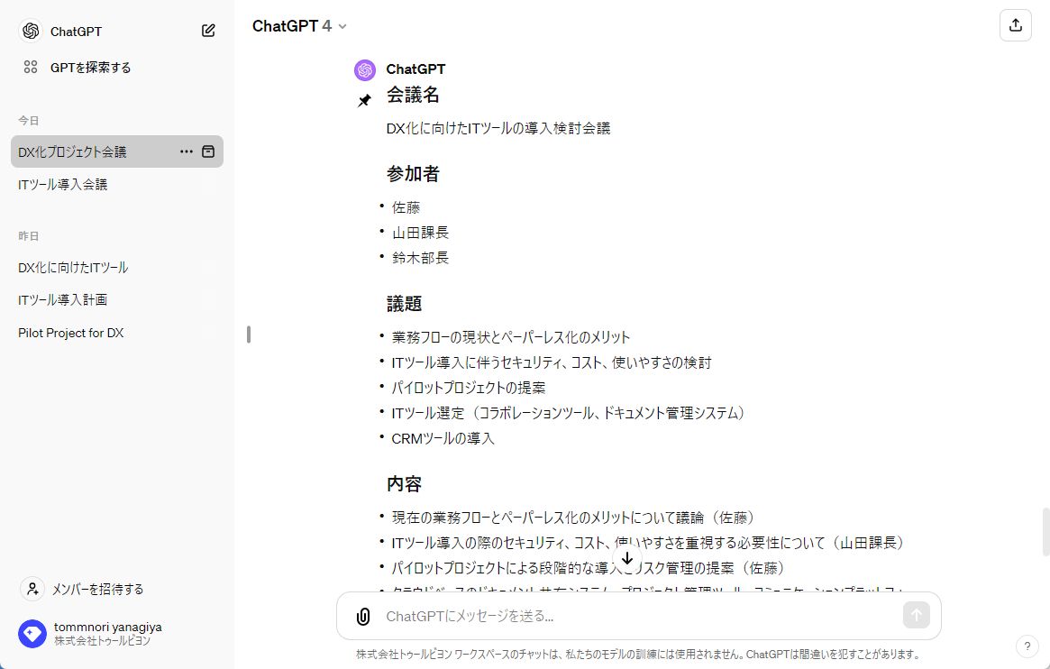This screenshot has height=669, width=1050.
Task: Click the scroll to bottom arrow
Action: tap(627, 559)
